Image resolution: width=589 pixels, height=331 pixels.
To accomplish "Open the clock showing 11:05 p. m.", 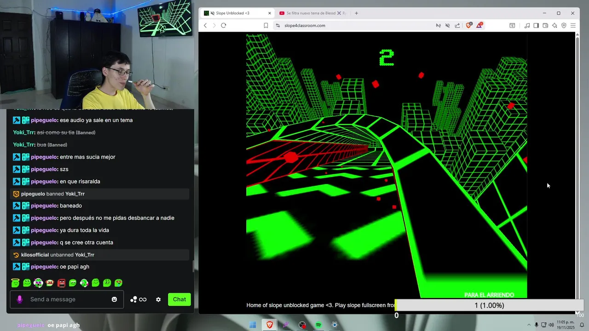I will click(x=566, y=325).
